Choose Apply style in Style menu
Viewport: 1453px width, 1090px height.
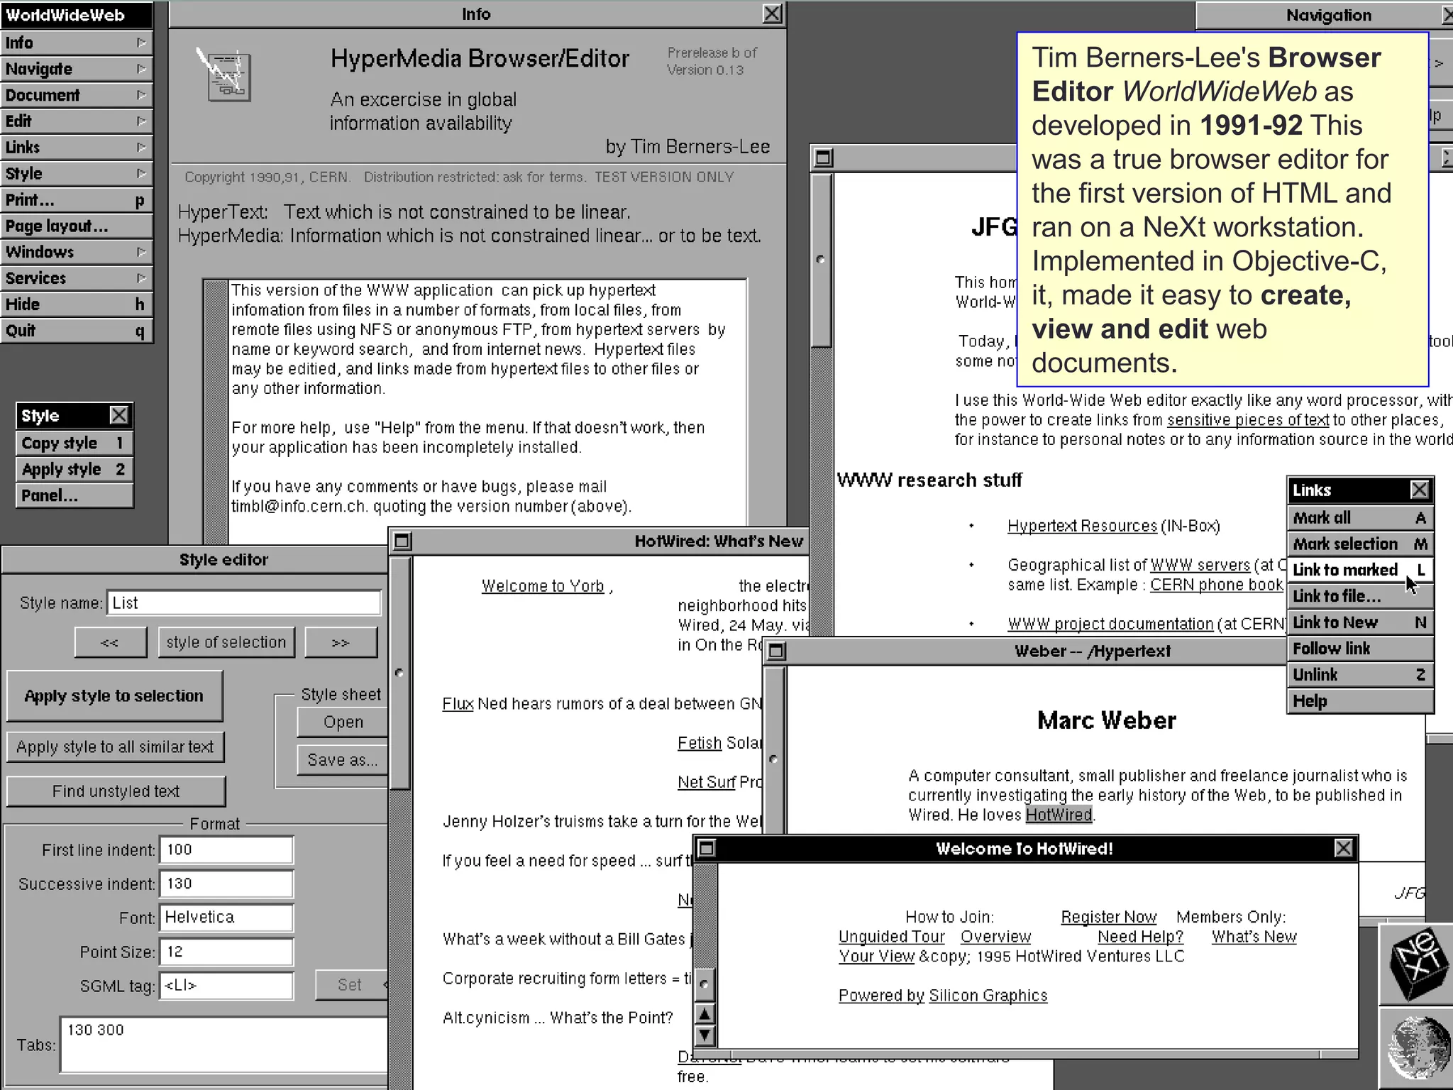point(74,469)
